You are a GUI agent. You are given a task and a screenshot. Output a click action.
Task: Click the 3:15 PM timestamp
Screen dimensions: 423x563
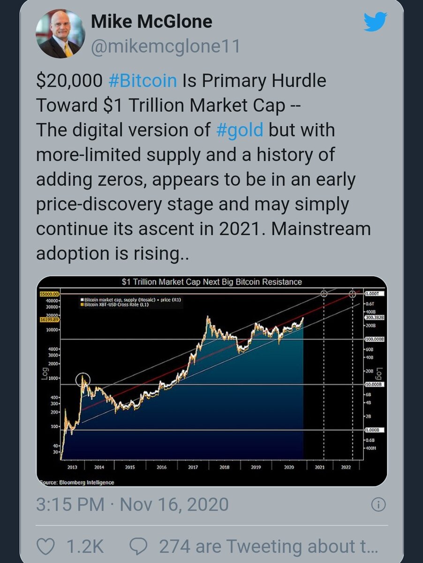[x=70, y=505]
